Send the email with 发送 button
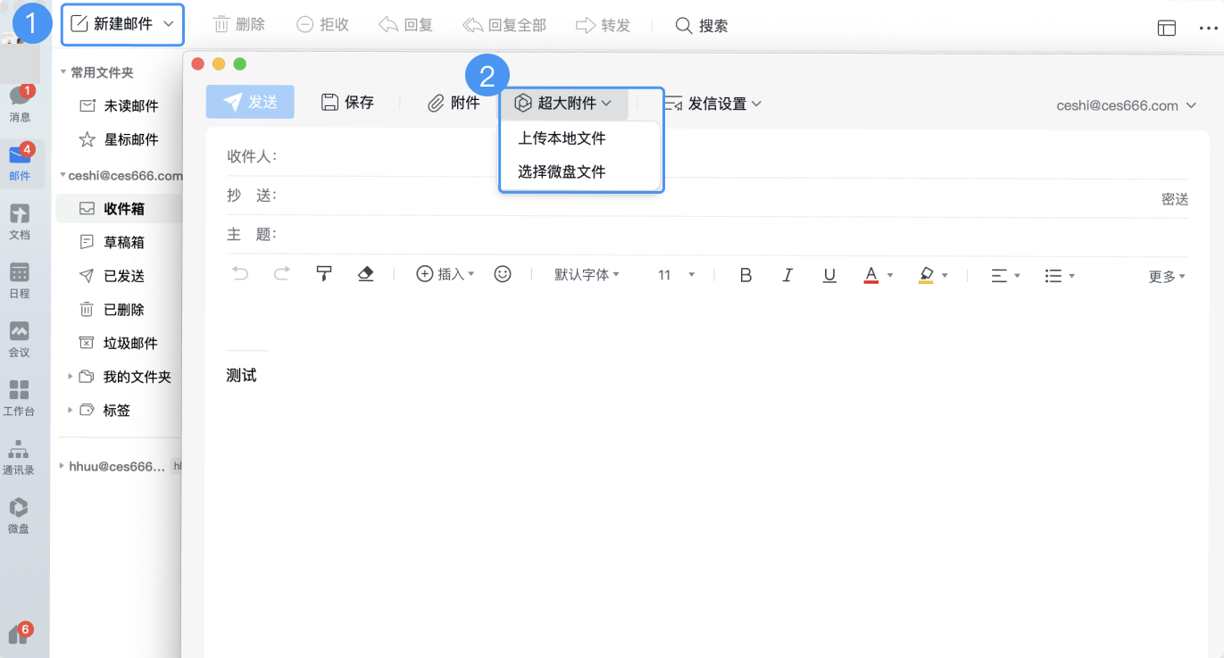The width and height of the screenshot is (1224, 658). 250,103
